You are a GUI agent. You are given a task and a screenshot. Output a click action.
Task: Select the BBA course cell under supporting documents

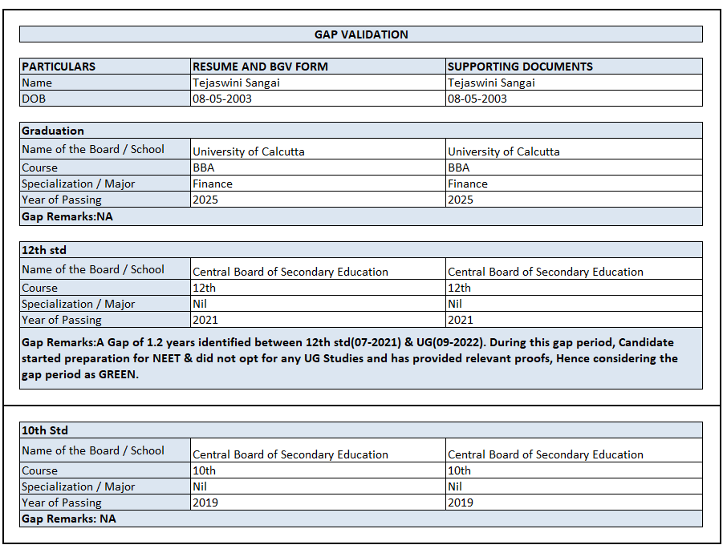click(574, 168)
